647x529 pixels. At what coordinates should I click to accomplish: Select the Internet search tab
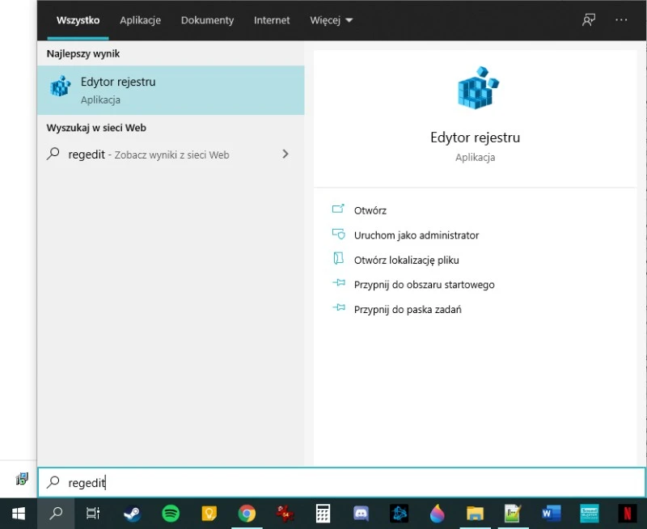(x=272, y=20)
